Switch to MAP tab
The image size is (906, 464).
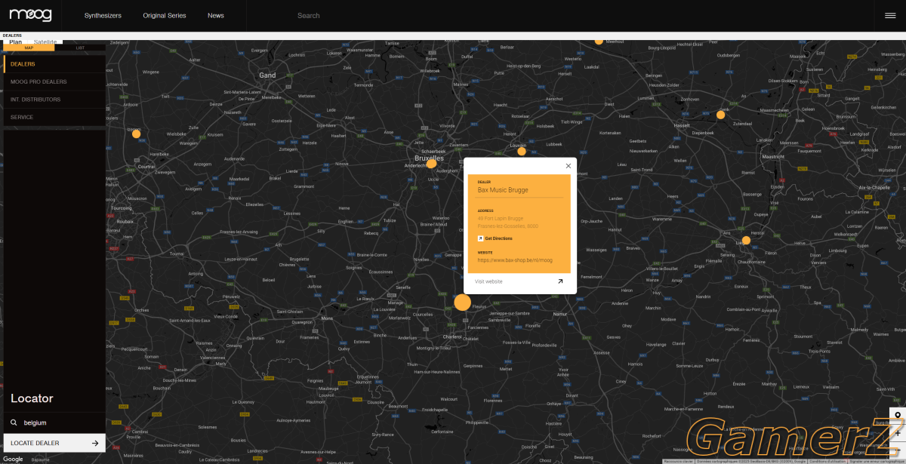[x=29, y=48]
